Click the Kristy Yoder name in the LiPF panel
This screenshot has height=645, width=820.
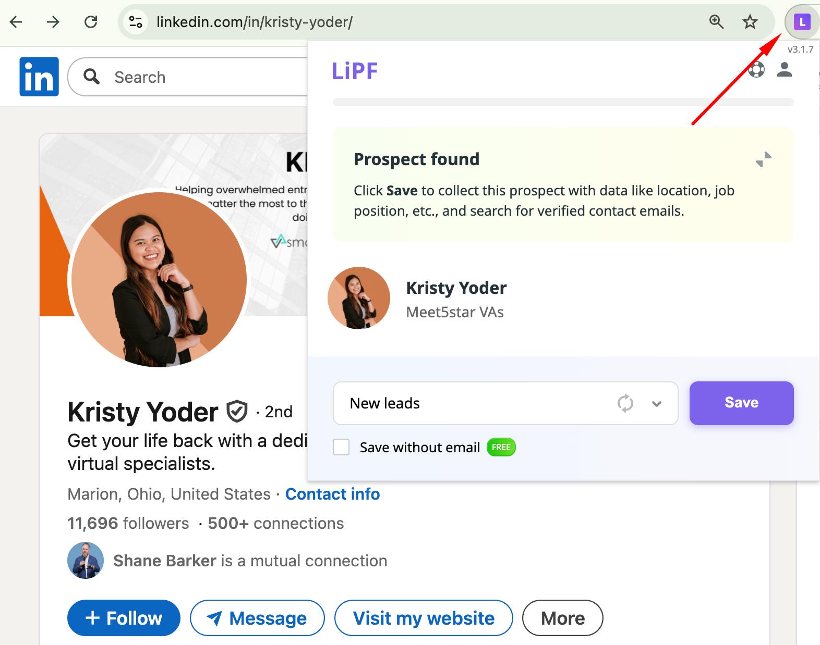(x=456, y=288)
